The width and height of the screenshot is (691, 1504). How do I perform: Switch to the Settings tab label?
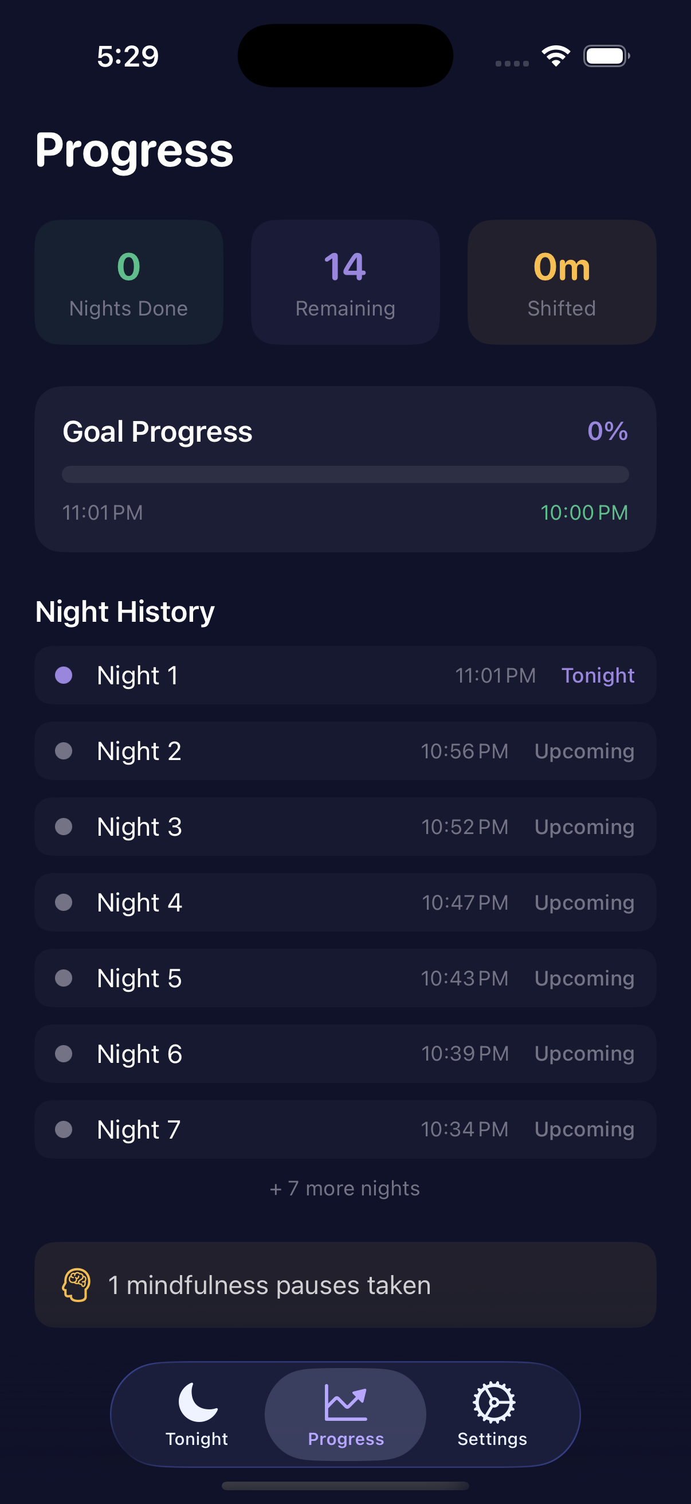click(x=492, y=1439)
